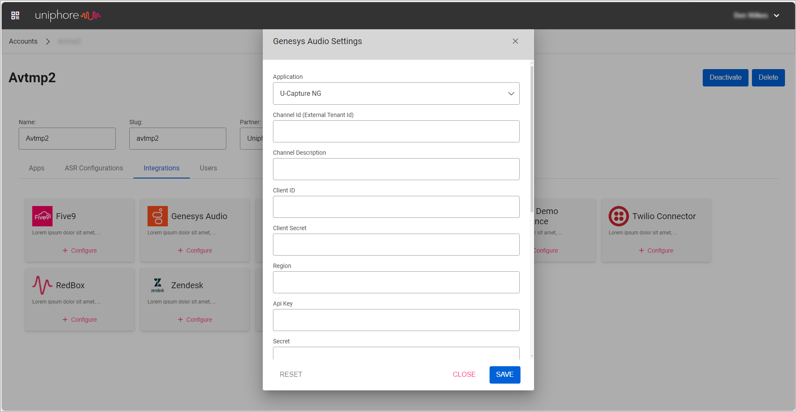Image resolution: width=796 pixels, height=412 pixels.
Task: Click the Slug field containing avtmp2
Action: 178,139
